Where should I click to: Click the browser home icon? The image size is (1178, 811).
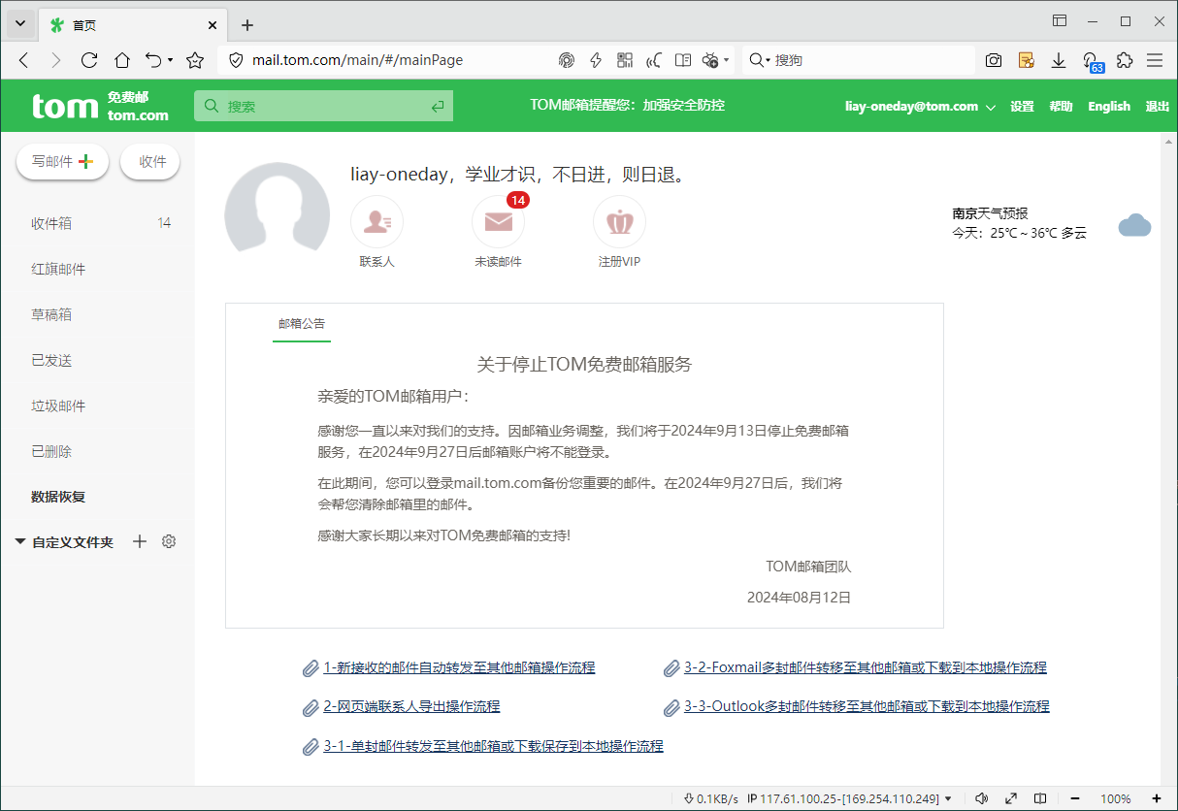121,60
